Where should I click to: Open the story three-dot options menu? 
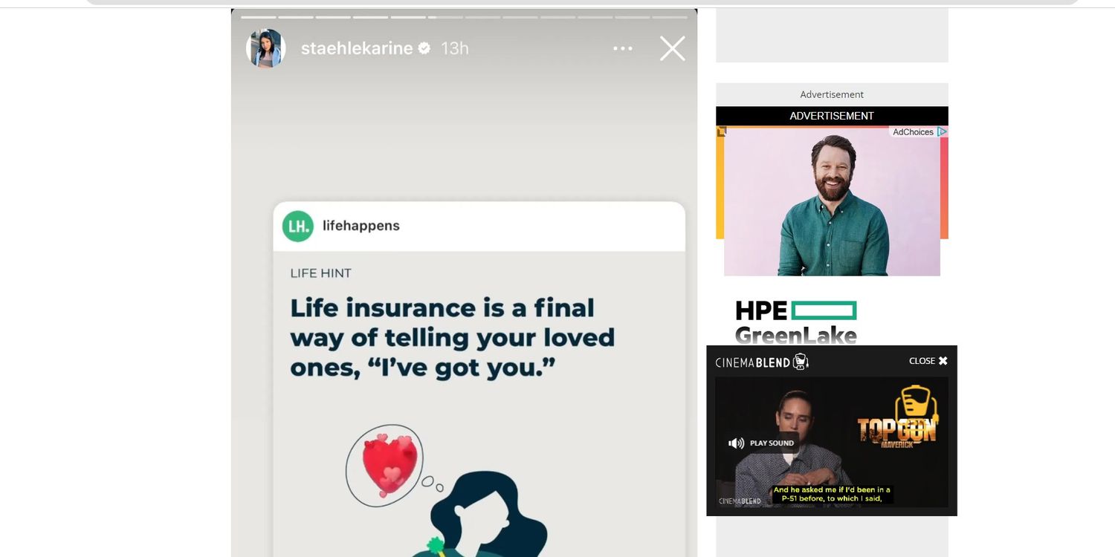pos(623,48)
